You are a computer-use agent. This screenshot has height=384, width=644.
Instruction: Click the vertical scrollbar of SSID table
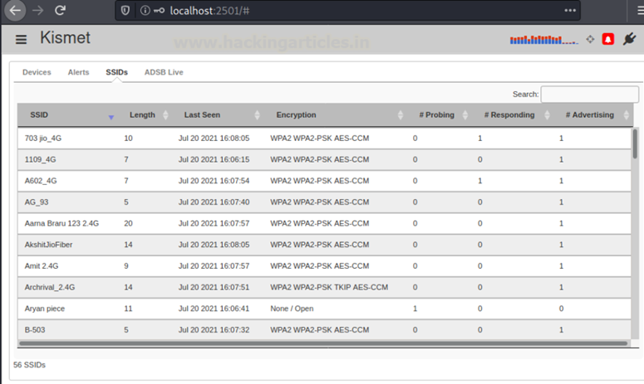click(635, 143)
